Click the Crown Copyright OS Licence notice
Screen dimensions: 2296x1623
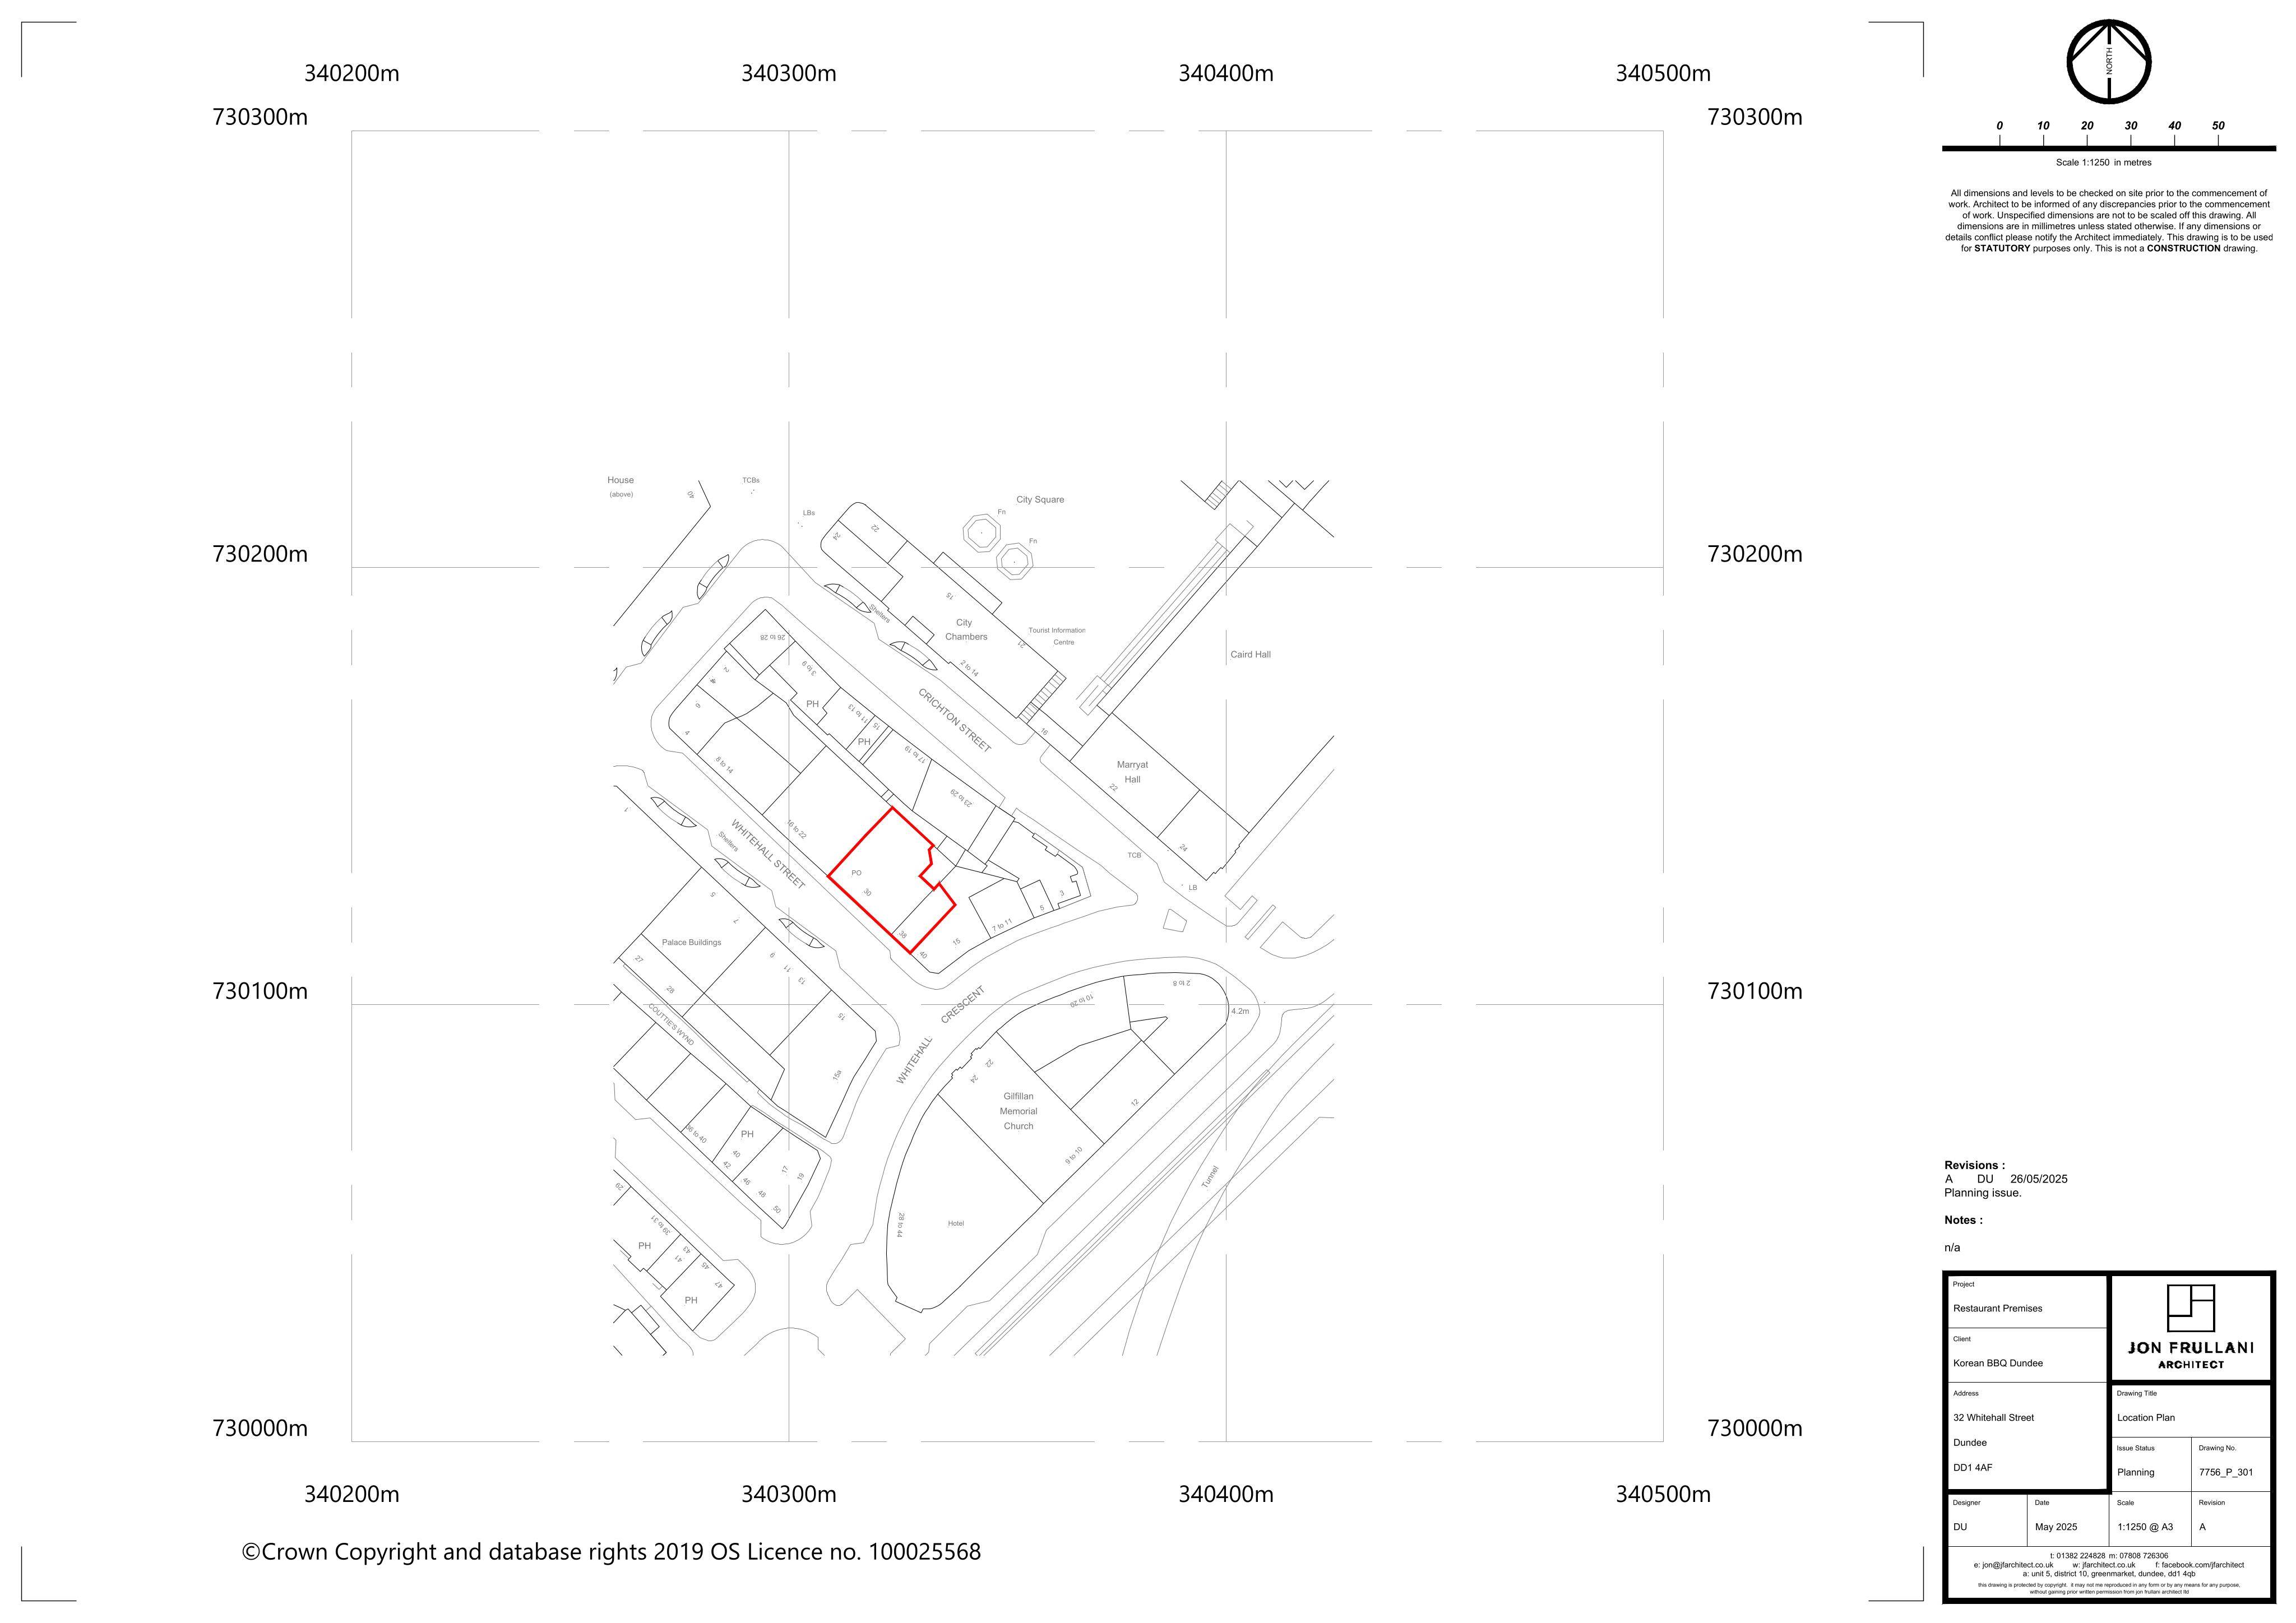click(611, 1552)
